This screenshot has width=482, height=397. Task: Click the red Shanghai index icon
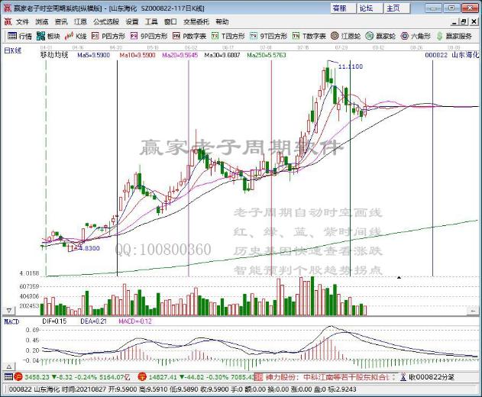click(18, 376)
